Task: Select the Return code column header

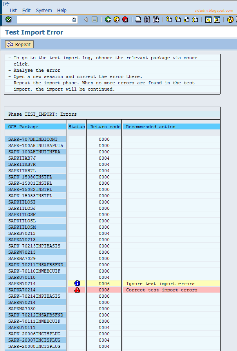Action: [104, 127]
